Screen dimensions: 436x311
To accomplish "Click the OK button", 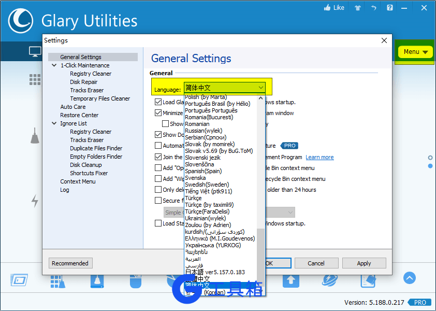I will point(278,263).
